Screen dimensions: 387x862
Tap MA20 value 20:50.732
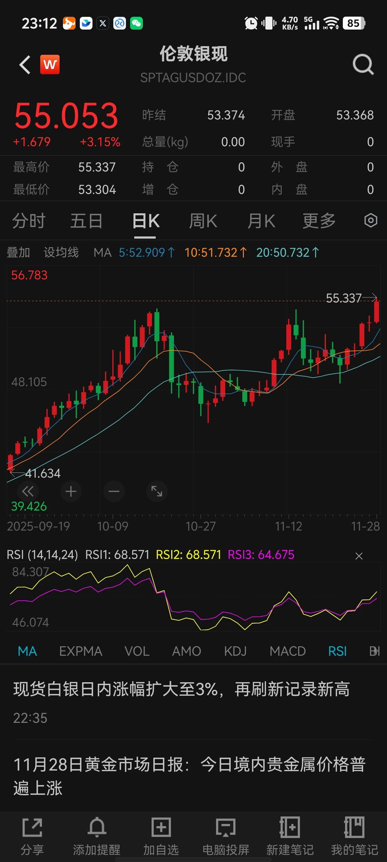pyautogui.click(x=288, y=252)
